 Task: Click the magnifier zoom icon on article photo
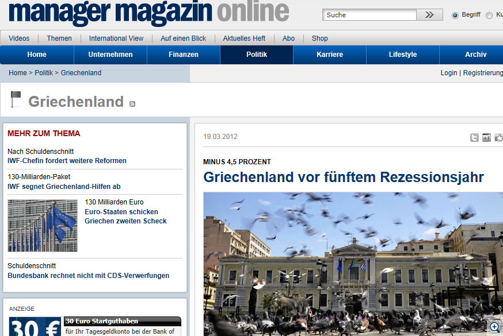point(494,327)
